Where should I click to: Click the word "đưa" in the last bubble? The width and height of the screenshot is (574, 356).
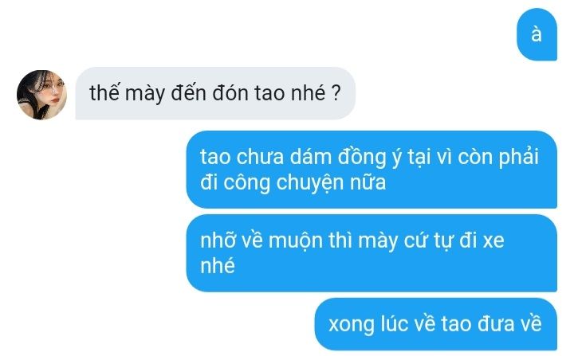tap(494, 324)
